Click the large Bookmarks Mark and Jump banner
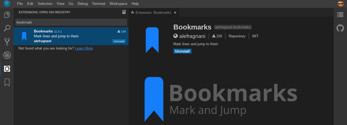 [221, 99]
